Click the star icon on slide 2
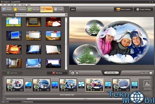 [x=12, y=90]
